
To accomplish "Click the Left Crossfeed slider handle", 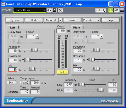I will coord(27,60).
